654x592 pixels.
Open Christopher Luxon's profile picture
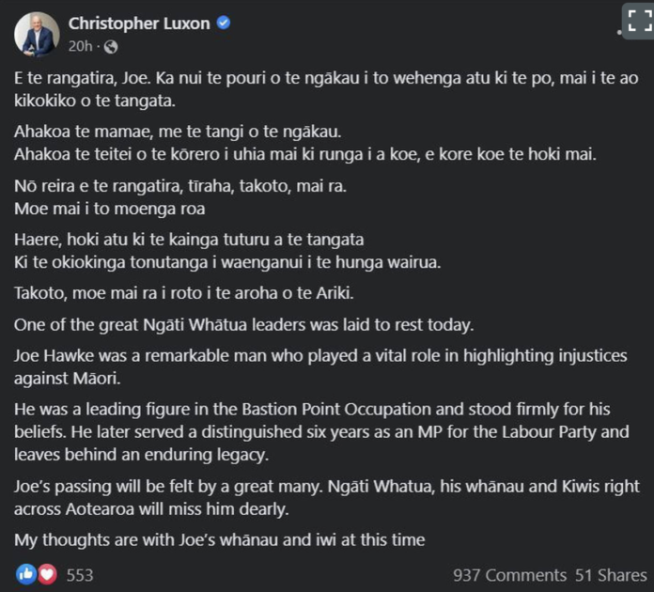click(39, 35)
